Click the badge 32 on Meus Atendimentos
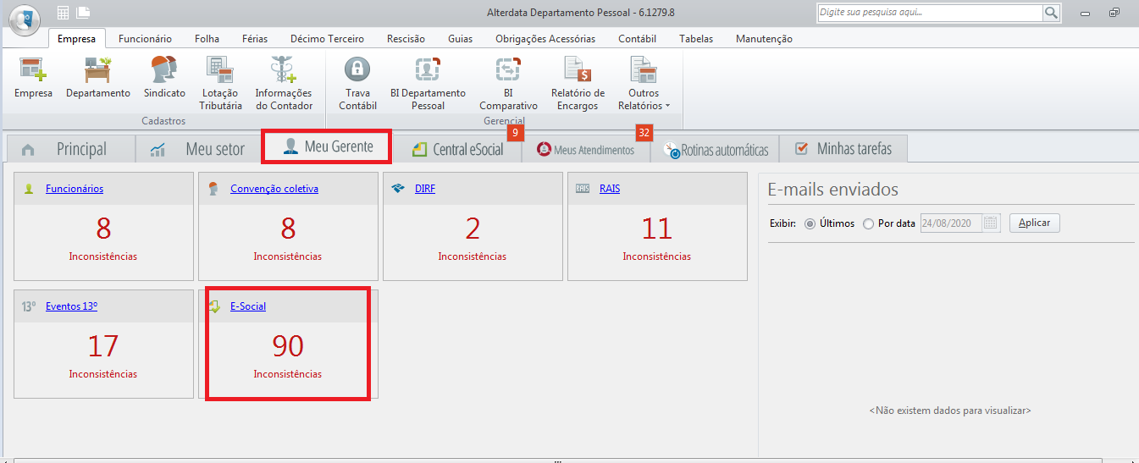1139x463 pixels. pos(644,133)
